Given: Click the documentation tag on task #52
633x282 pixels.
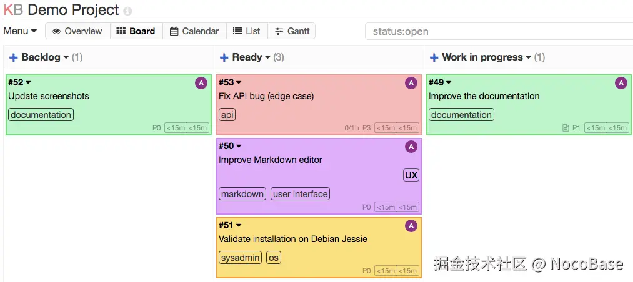Looking at the screenshot, I should (x=41, y=115).
